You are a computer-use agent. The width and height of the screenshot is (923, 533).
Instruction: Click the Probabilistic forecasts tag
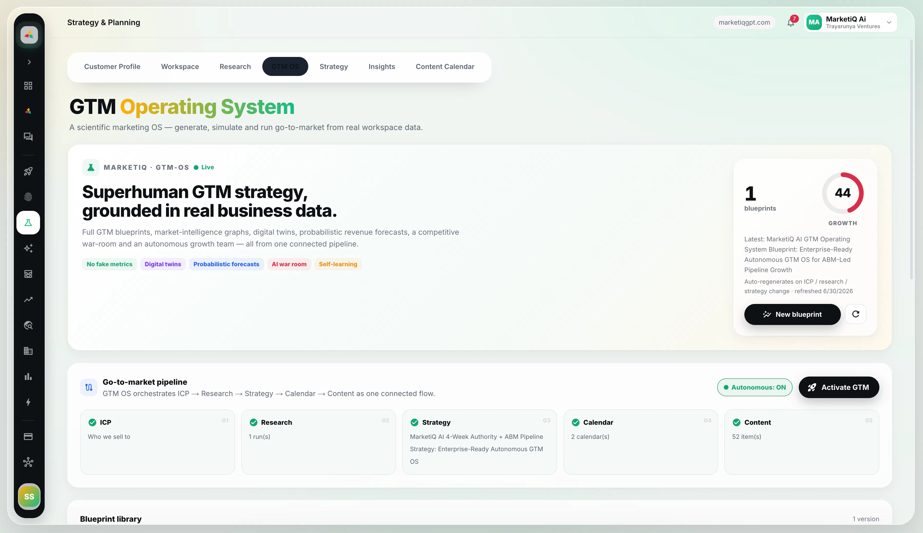pos(226,264)
